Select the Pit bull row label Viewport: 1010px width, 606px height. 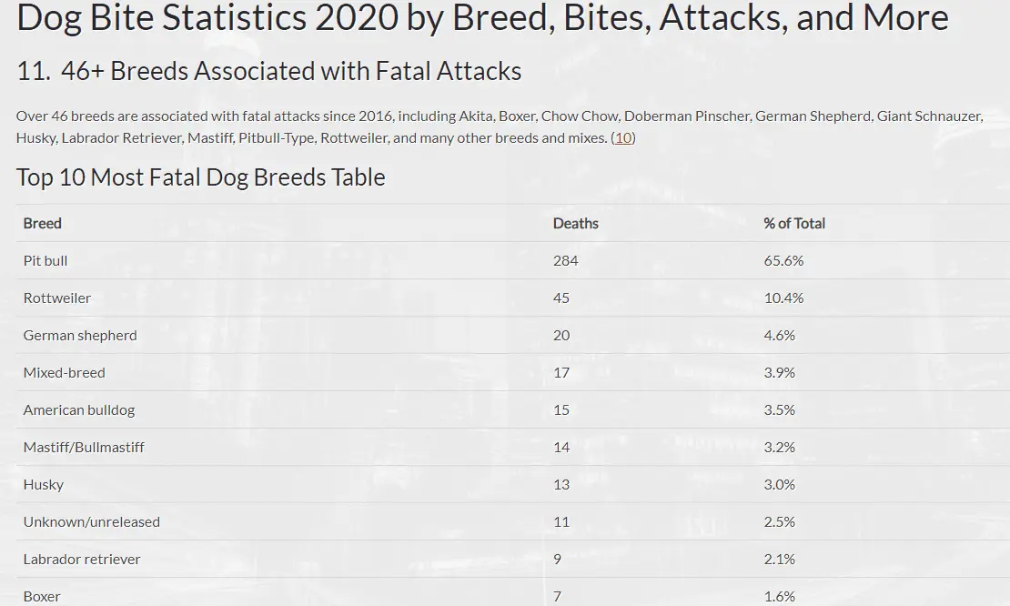[45, 260]
